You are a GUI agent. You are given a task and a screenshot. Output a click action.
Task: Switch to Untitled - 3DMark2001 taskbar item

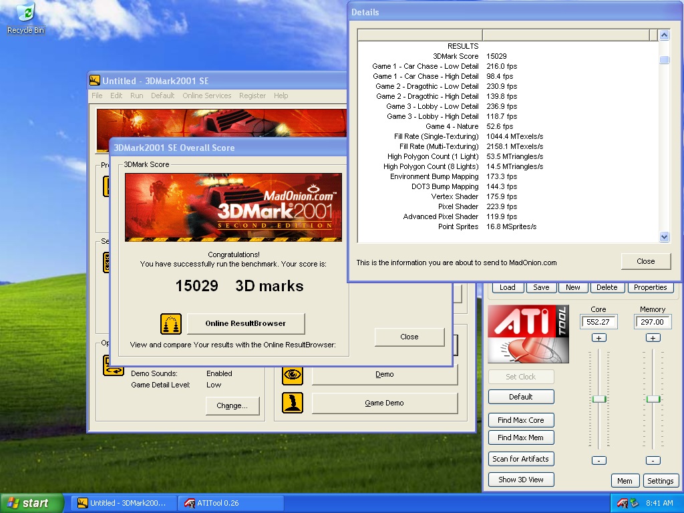click(124, 503)
